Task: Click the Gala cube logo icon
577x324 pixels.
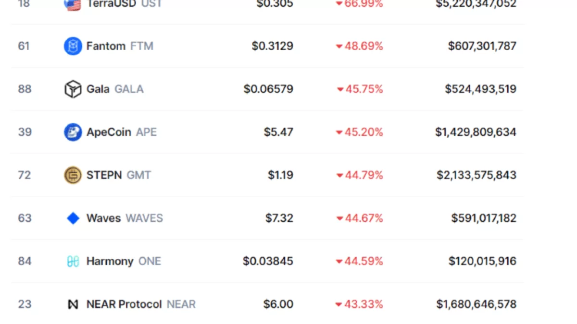Action: click(x=73, y=89)
